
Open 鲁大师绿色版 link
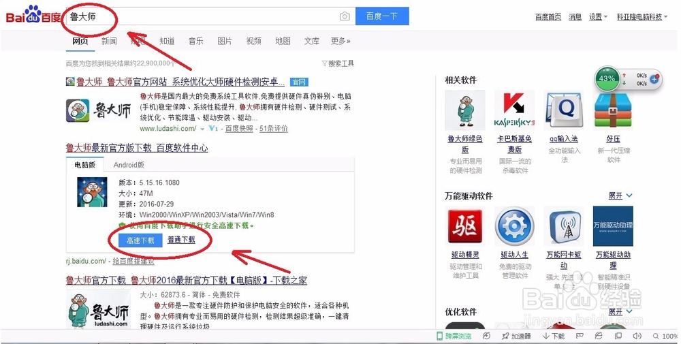click(465, 144)
